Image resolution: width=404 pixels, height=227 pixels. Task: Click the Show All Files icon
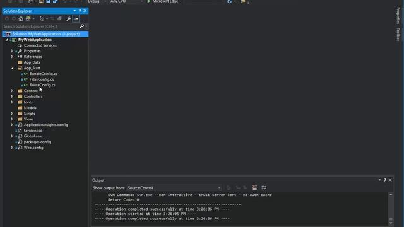click(x=59, y=19)
